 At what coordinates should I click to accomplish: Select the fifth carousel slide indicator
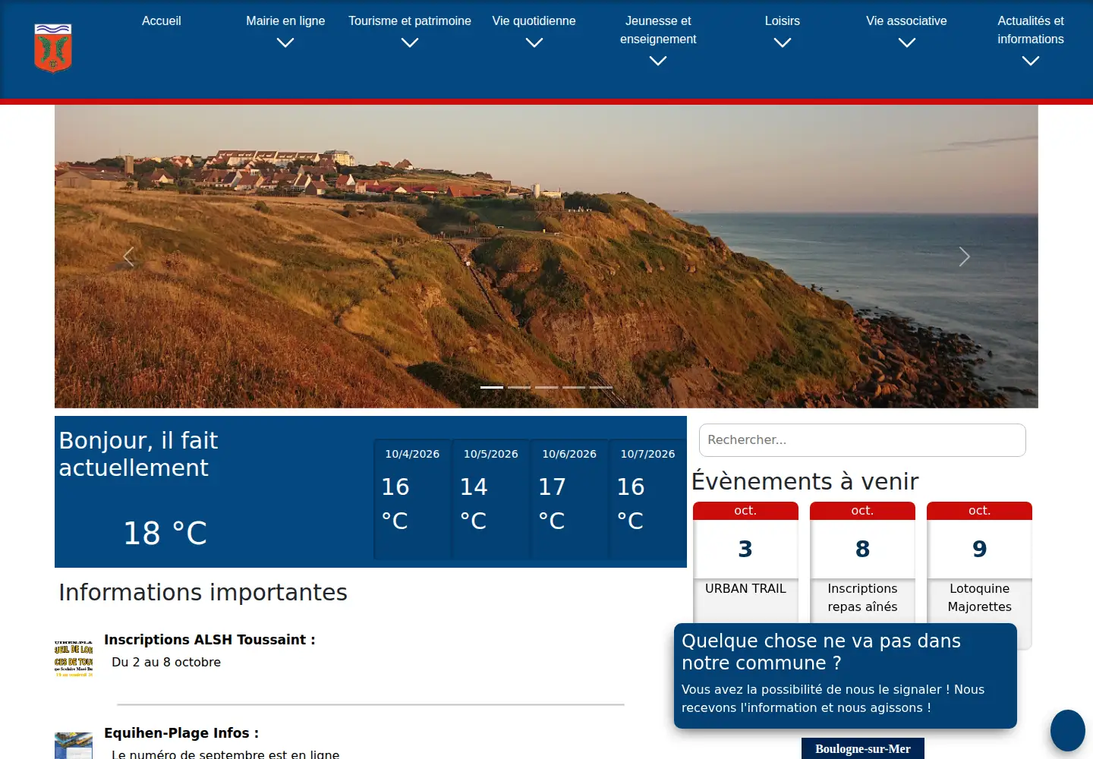pos(601,387)
